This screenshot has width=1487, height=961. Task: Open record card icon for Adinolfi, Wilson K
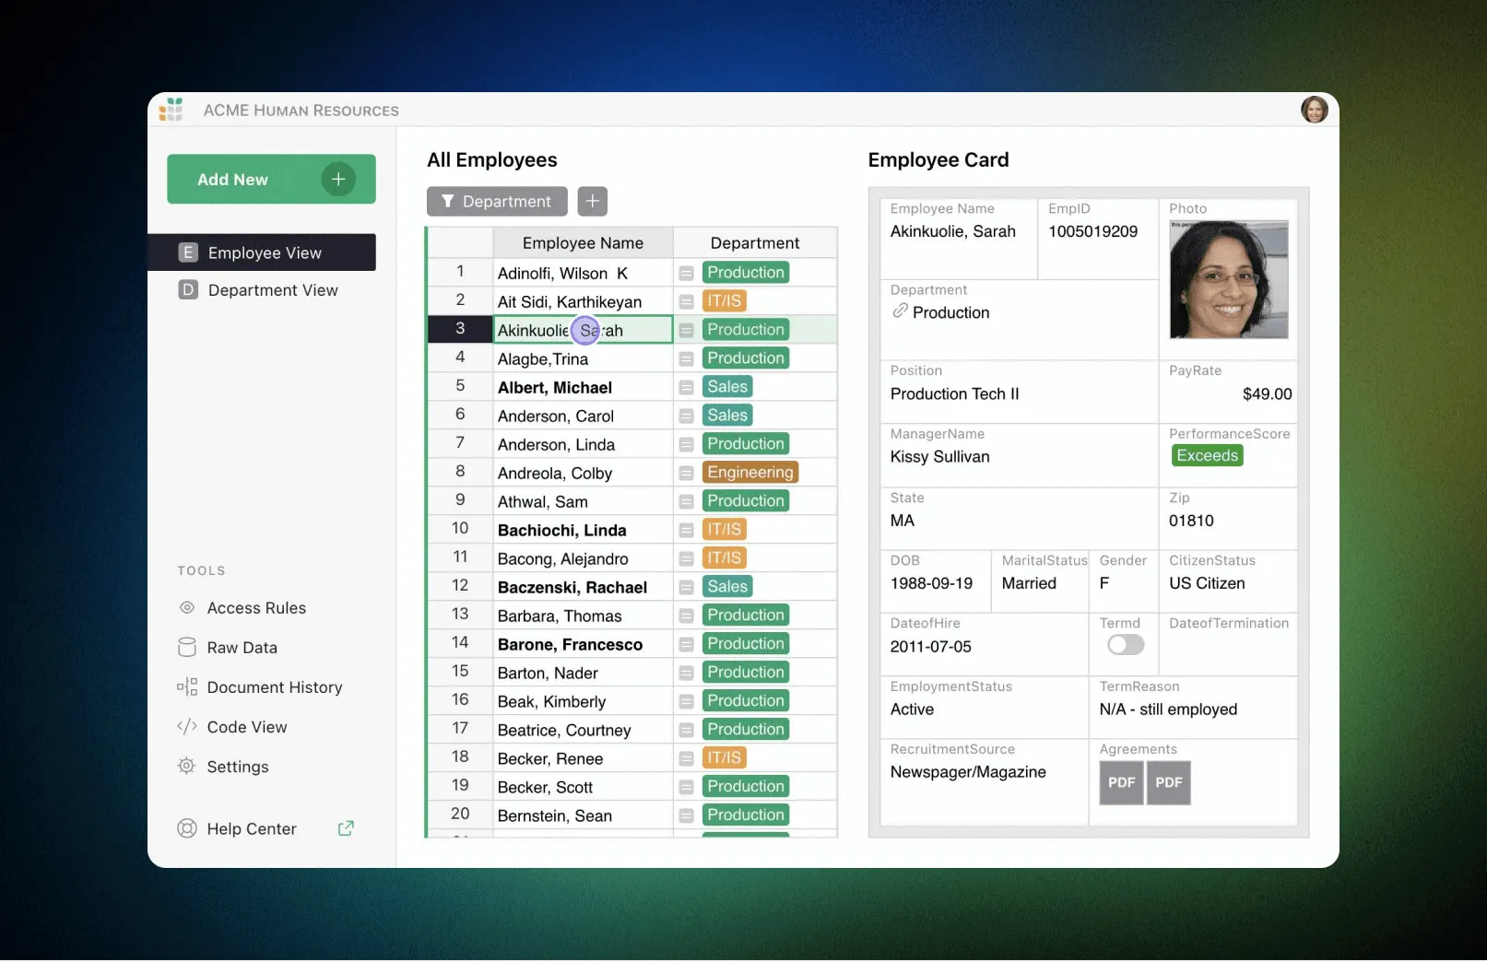coord(687,274)
